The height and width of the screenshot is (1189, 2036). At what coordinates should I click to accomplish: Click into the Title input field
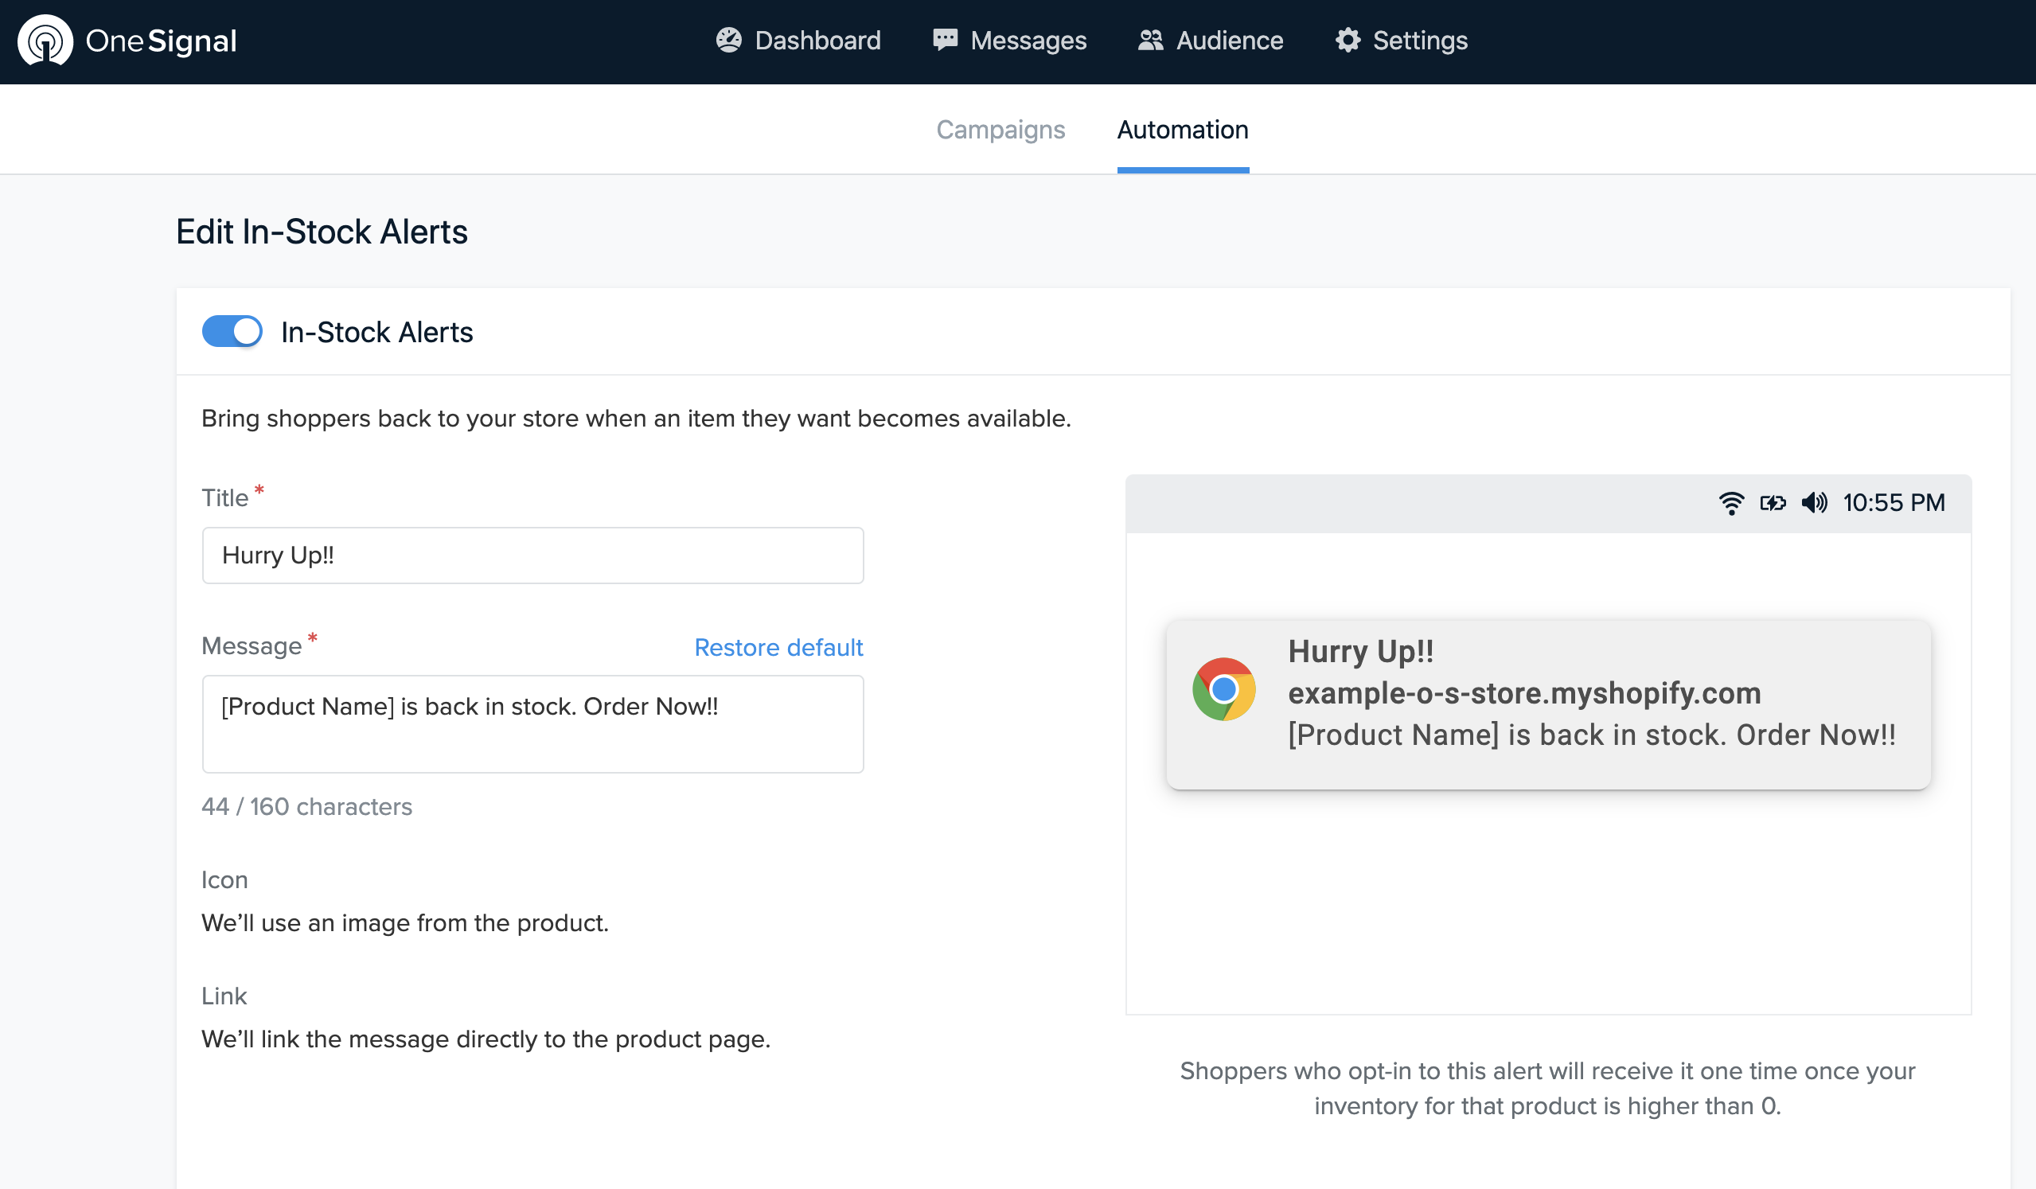532,556
